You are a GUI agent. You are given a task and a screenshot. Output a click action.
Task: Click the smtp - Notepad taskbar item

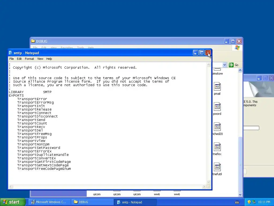(x=135, y=202)
